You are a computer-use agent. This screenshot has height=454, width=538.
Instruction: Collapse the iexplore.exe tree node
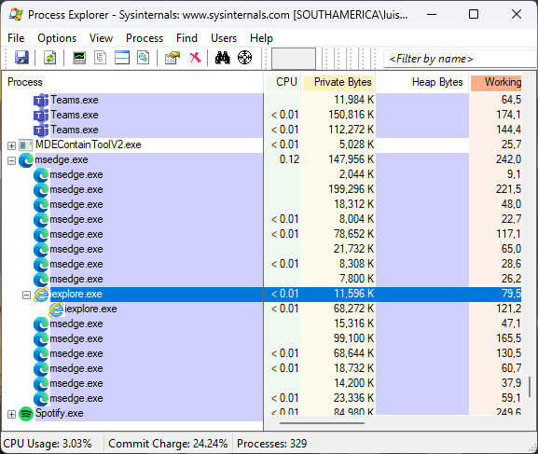pyautogui.click(x=26, y=295)
